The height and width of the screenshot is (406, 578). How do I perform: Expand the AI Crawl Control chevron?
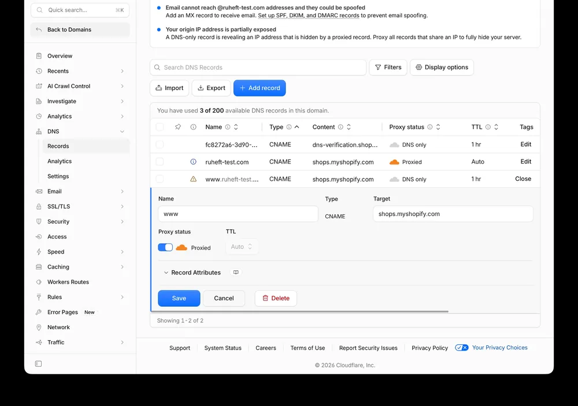[122, 86]
